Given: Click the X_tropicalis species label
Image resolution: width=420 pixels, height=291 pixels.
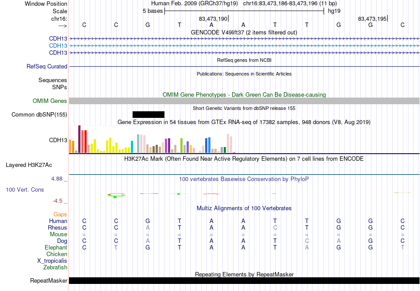Looking at the screenshot, I should [x=52, y=261].
